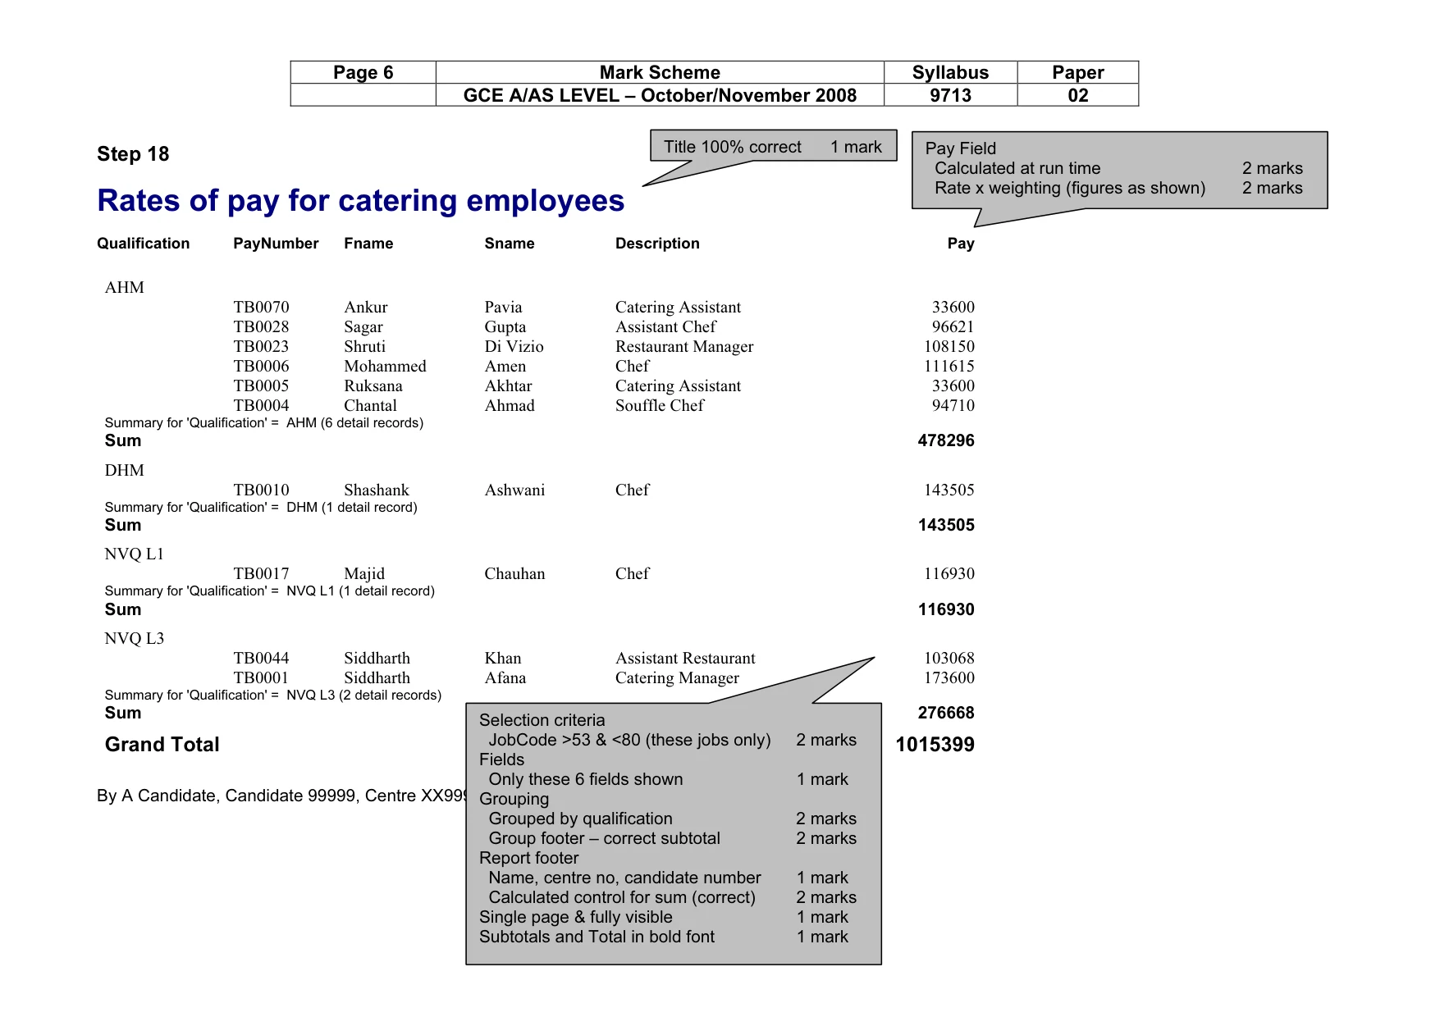The width and height of the screenshot is (1440, 1017).
Task: Click the AHM subtotal 478296
Action: click(x=946, y=440)
